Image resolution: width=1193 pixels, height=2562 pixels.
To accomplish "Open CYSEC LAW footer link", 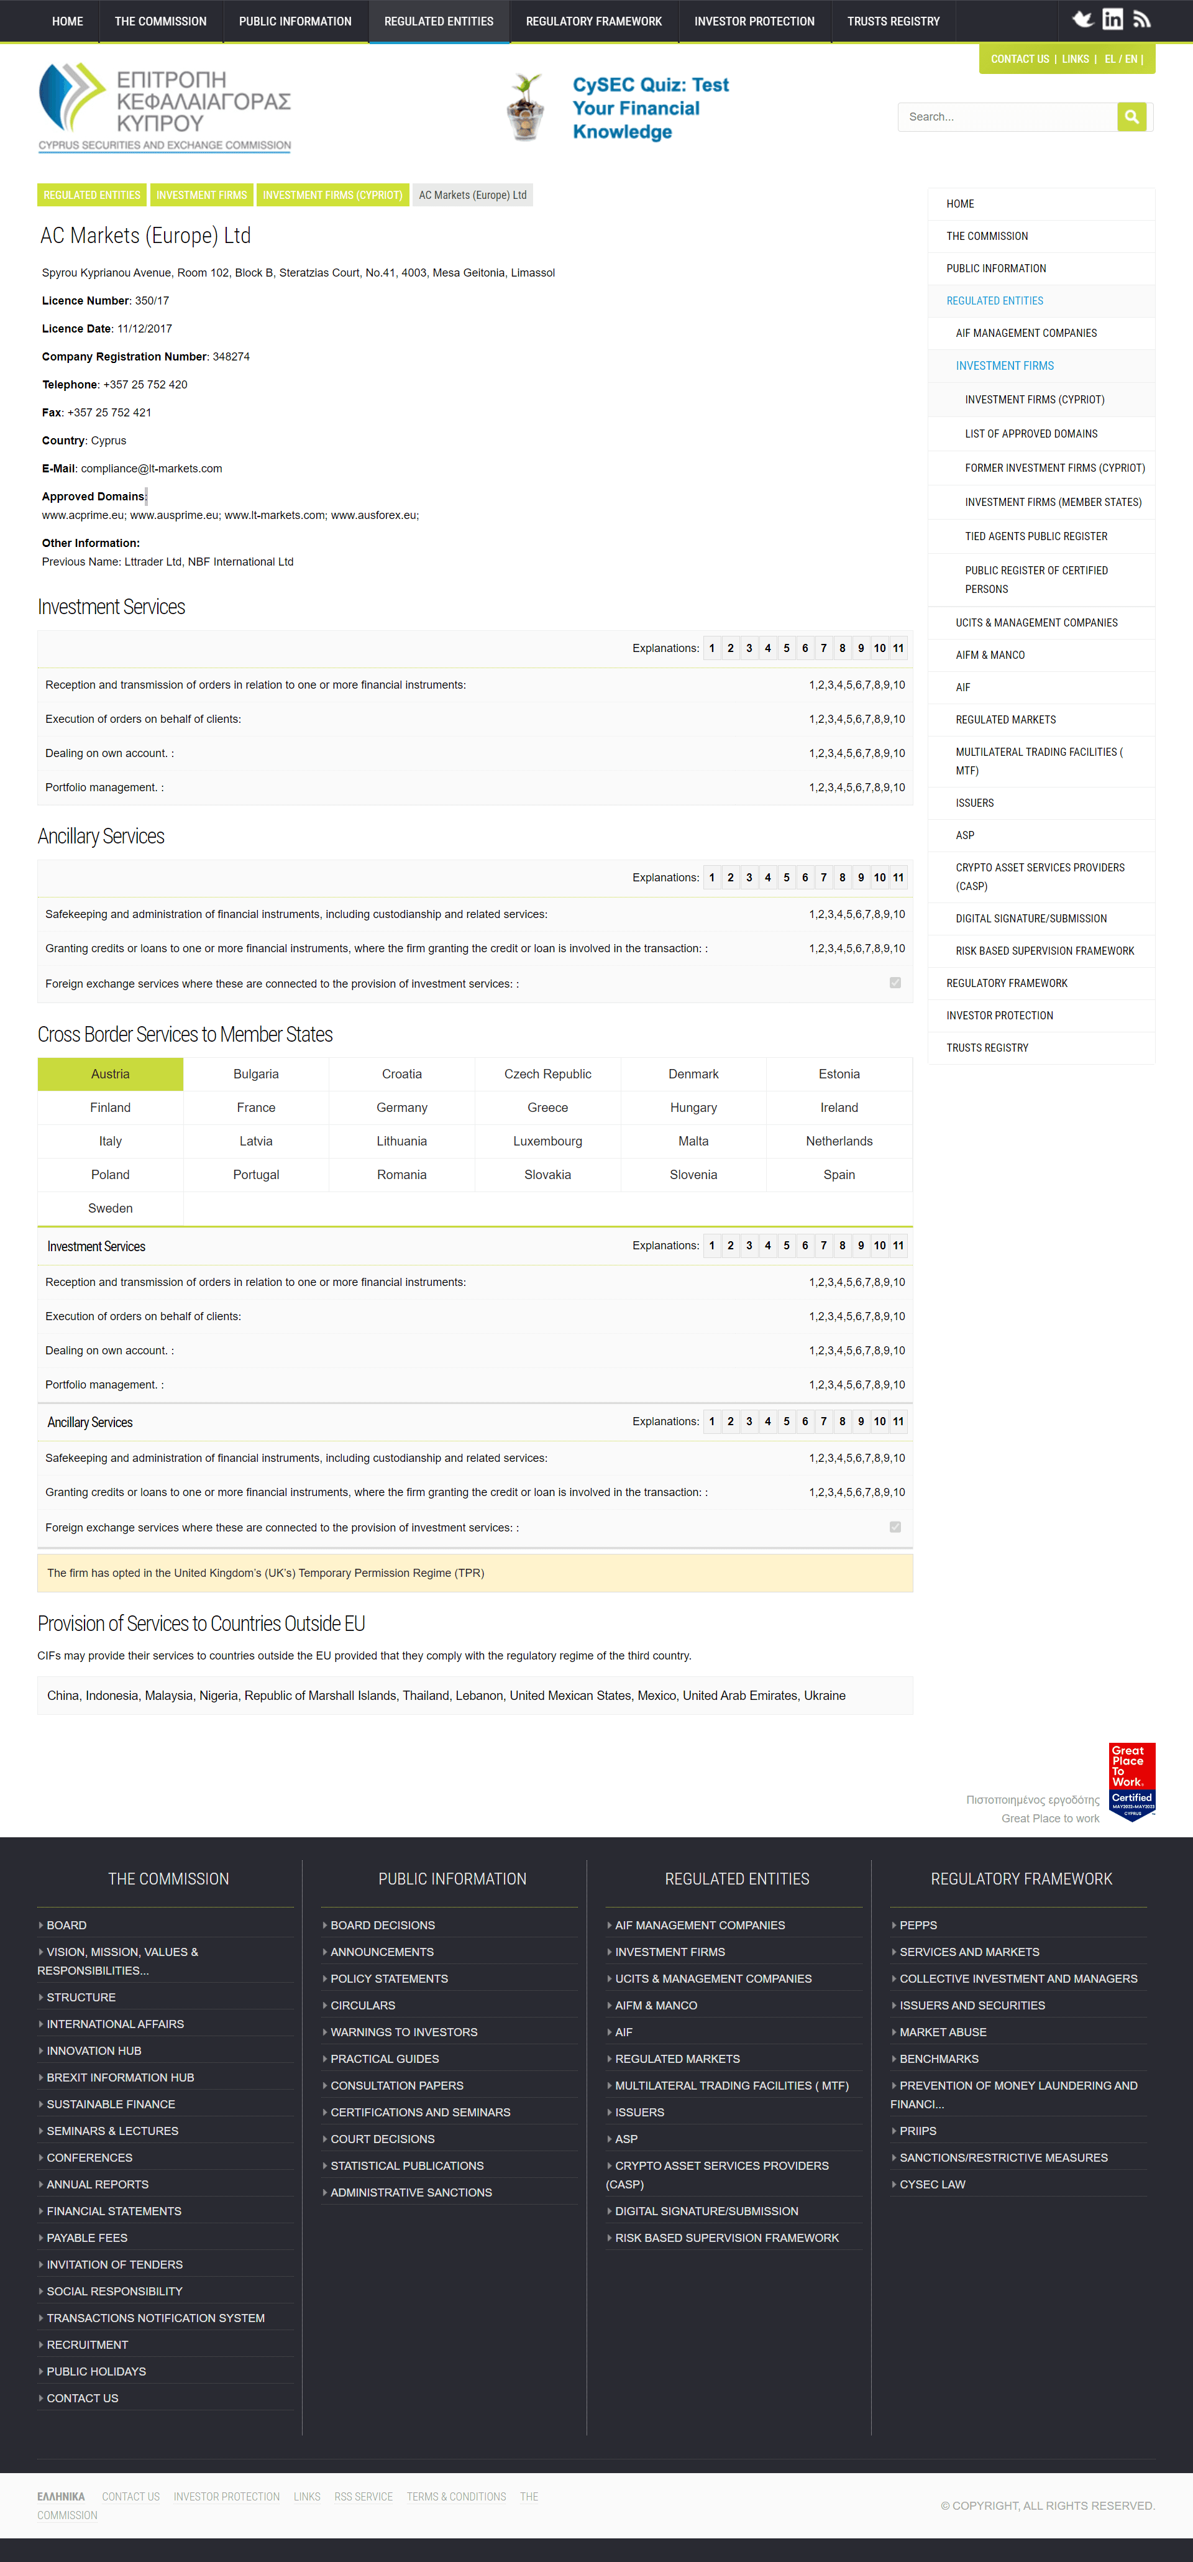I will 931,2184.
